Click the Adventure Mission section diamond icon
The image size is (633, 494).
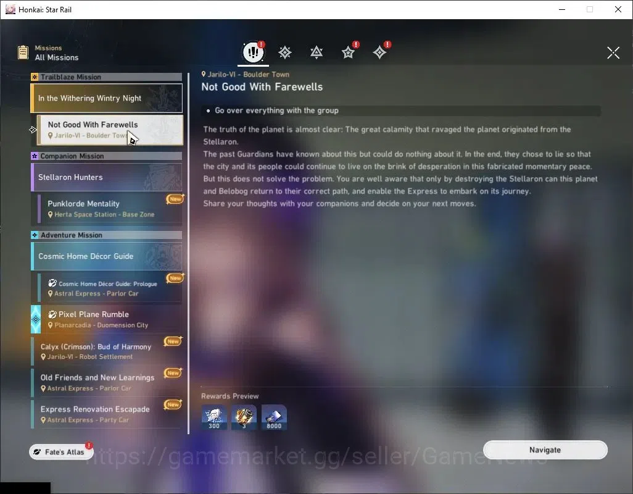pyautogui.click(x=35, y=235)
